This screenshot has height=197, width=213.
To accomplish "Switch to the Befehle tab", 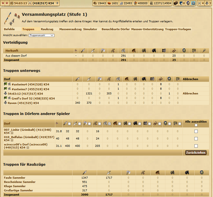I will point(9,29).
